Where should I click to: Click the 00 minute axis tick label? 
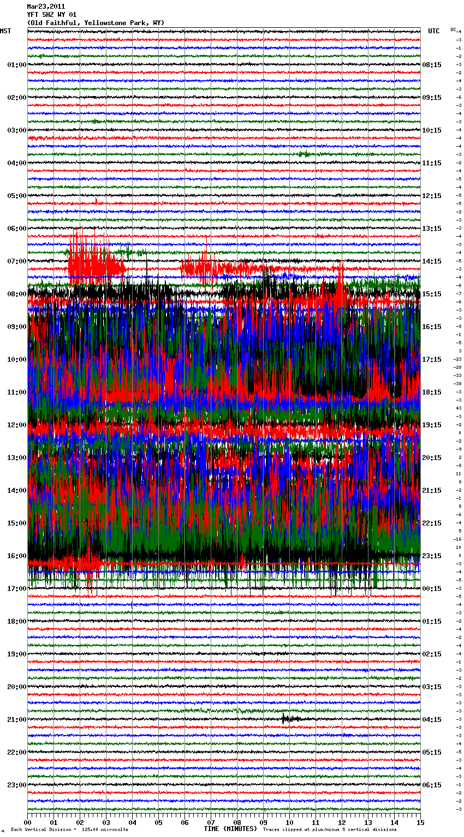click(27, 822)
